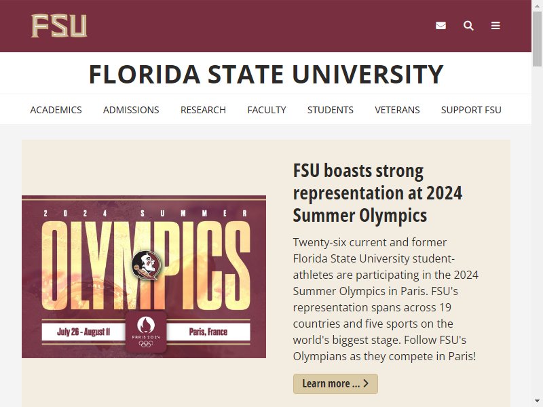
Task: Open the FSU Summer Olympics headline link
Action: click(377, 193)
